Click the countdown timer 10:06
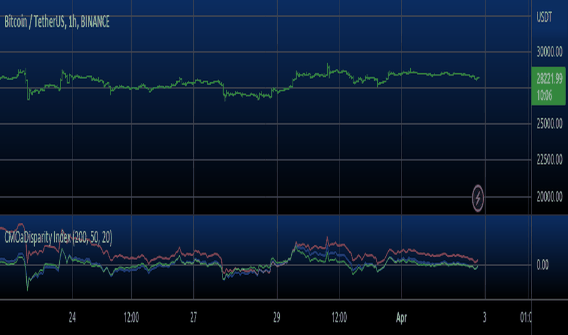 [544, 96]
